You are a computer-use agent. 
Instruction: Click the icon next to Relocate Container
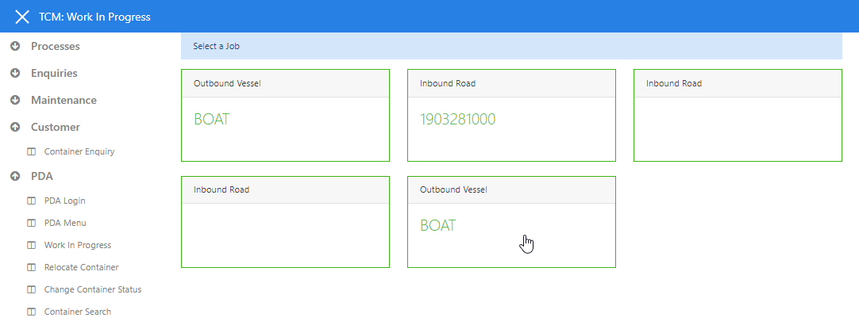click(31, 267)
